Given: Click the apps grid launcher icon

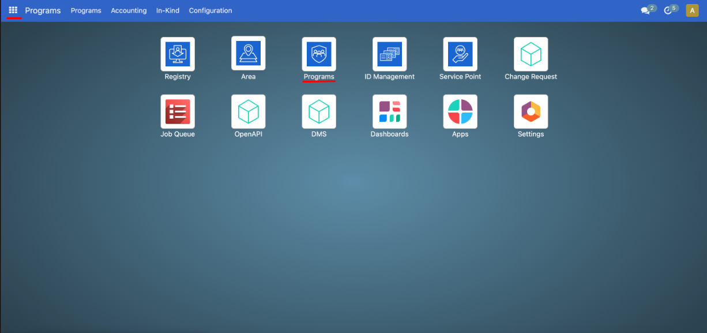Looking at the screenshot, I should point(13,10).
